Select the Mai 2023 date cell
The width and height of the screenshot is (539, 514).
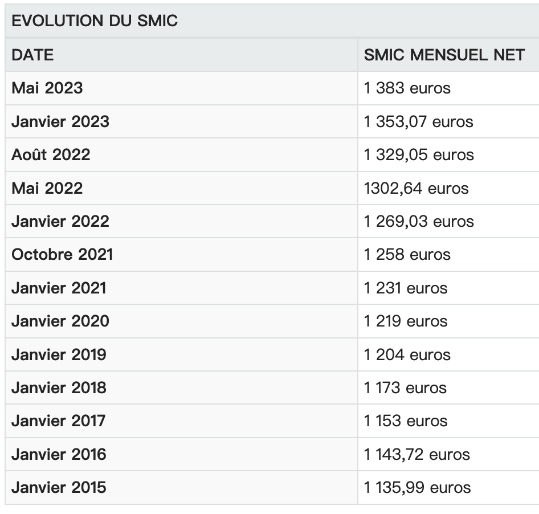coord(47,88)
